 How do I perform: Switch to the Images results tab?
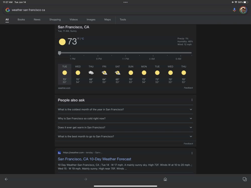91,19
